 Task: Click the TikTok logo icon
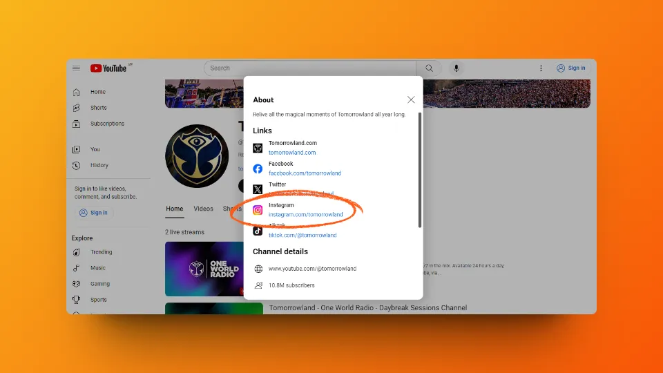[x=258, y=231]
